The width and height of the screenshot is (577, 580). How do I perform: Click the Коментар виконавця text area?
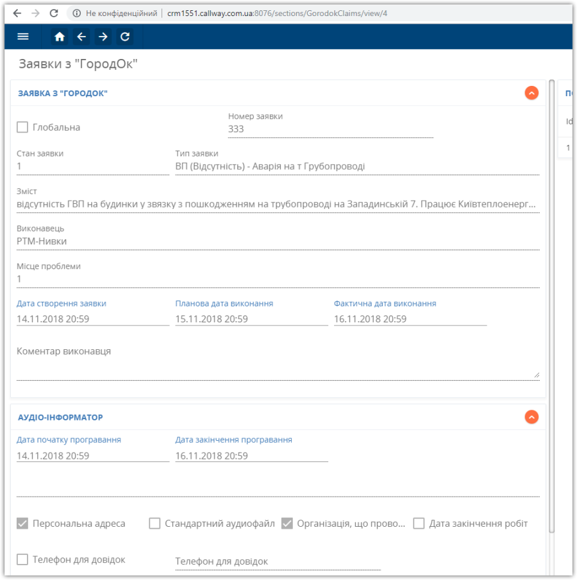click(x=278, y=363)
